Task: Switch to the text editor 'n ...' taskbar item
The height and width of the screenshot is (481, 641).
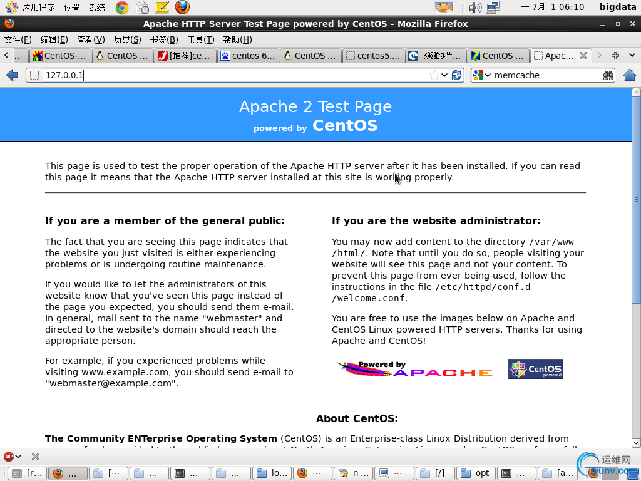Action: tap(354, 473)
